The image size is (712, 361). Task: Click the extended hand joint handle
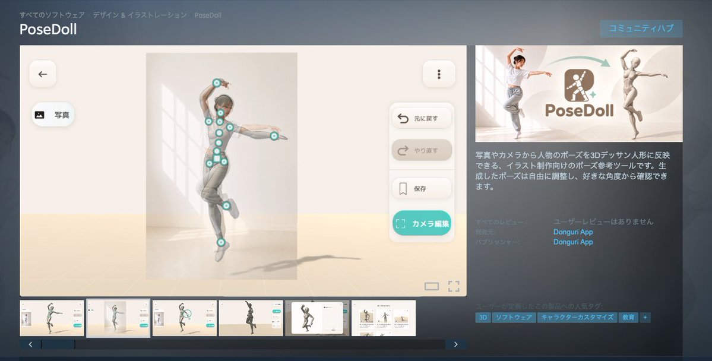pyautogui.click(x=274, y=136)
